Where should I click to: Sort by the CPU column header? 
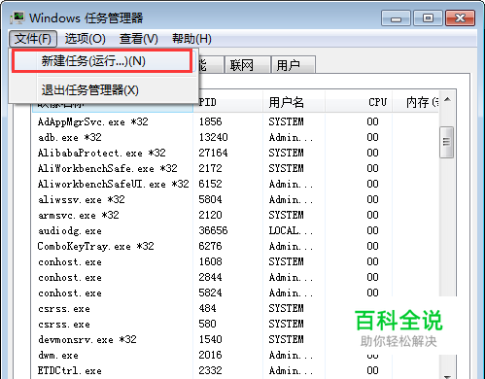click(359, 102)
